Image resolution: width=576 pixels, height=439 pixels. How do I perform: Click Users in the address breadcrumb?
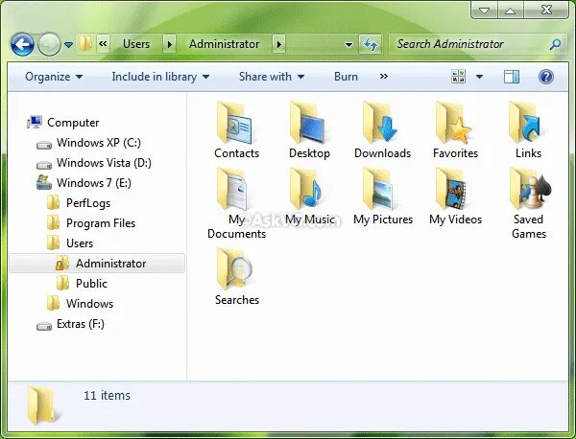(x=136, y=44)
